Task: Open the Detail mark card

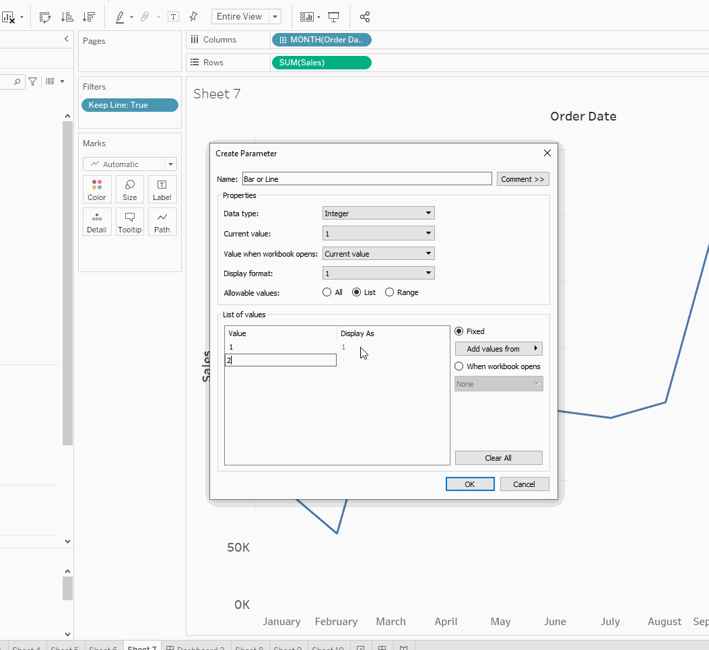Action: point(97,222)
